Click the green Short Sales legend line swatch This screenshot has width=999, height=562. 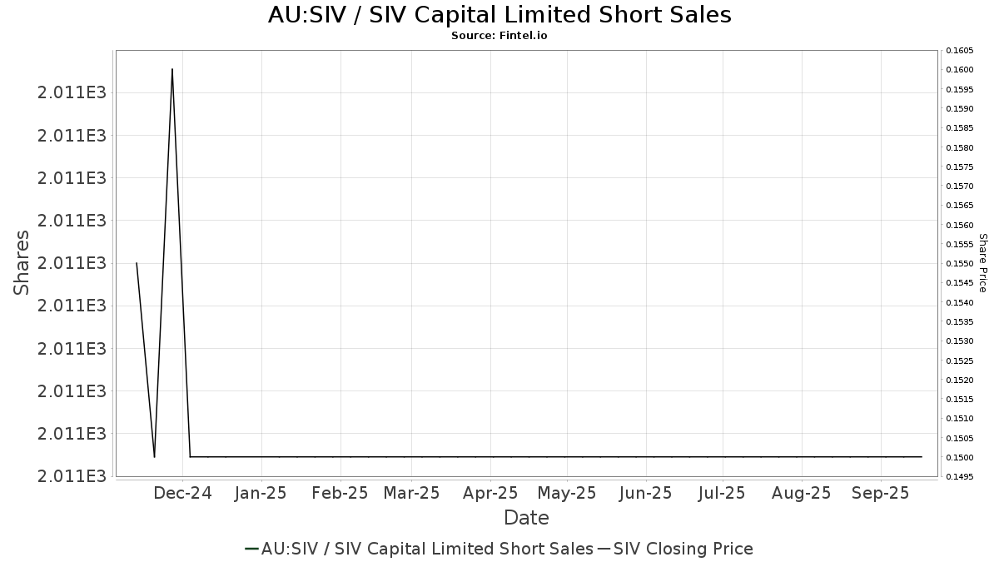click(252, 549)
